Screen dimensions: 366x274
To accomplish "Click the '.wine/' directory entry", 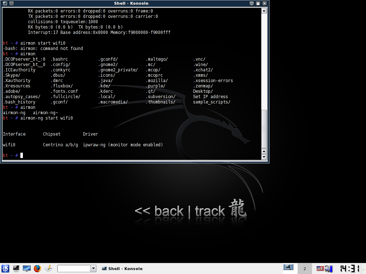I will pyautogui.click(x=201, y=64).
